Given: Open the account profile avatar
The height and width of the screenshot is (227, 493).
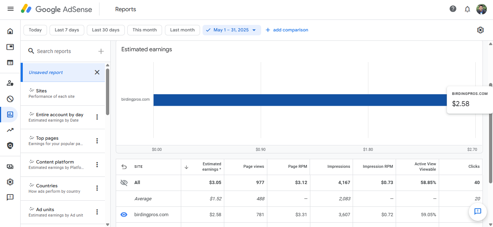Looking at the screenshot, I should click(x=481, y=9).
